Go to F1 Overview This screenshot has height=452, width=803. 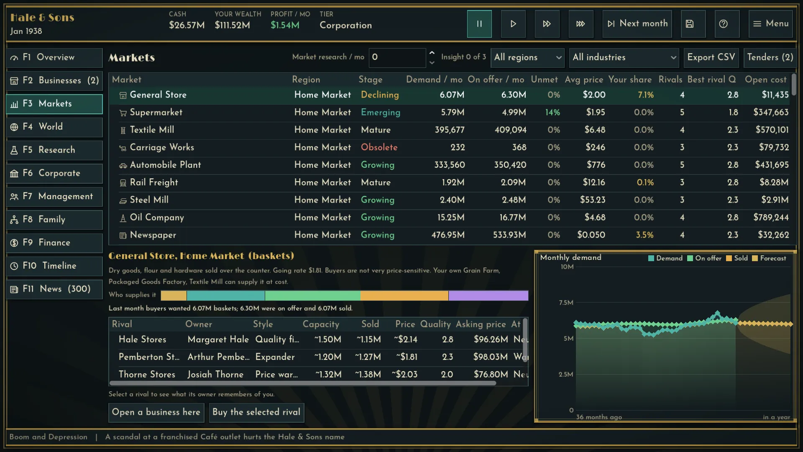(x=54, y=58)
